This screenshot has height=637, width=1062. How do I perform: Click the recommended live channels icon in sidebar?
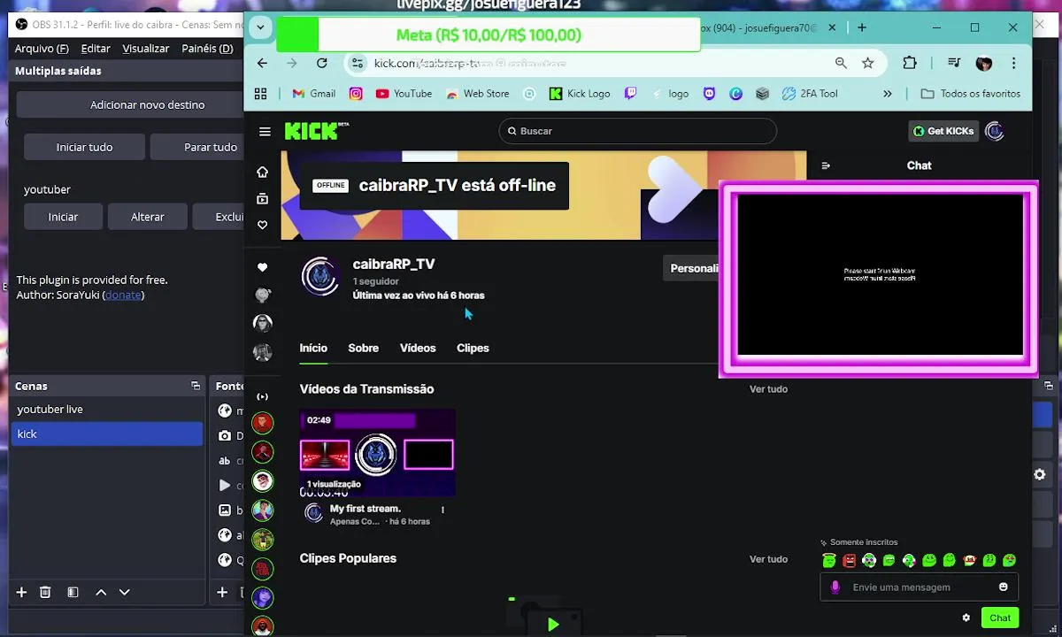tap(262, 396)
